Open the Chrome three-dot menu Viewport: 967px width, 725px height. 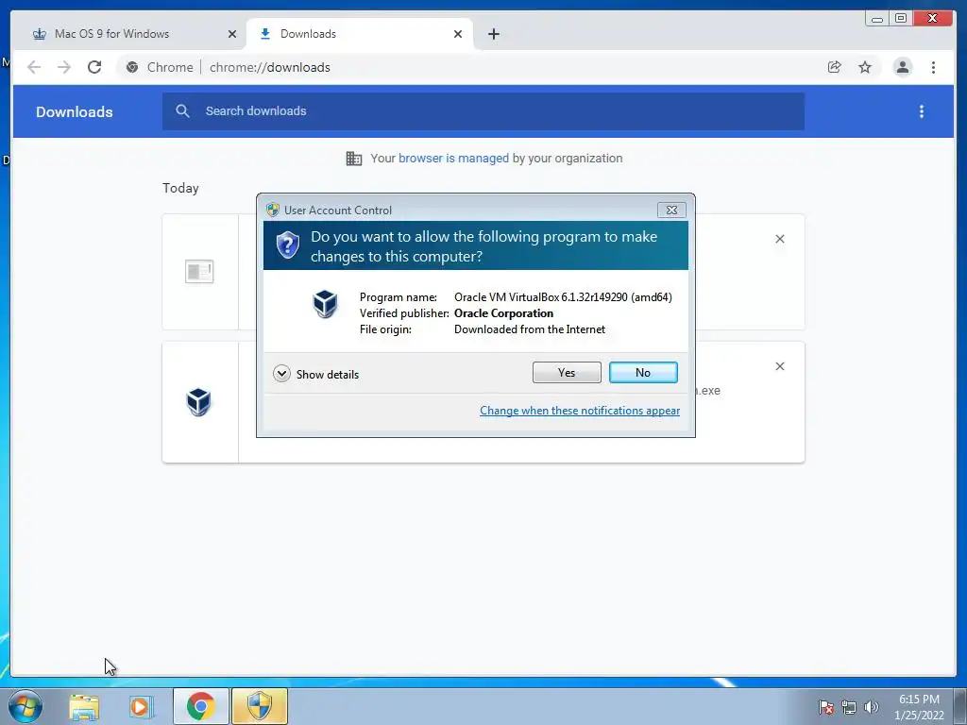[x=933, y=67]
